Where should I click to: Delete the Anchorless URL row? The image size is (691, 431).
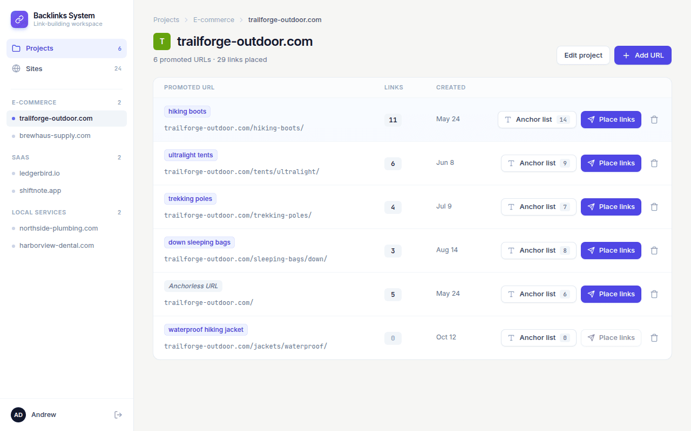click(654, 294)
